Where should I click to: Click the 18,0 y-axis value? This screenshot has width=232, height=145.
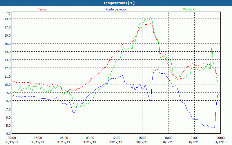pos(8,19)
